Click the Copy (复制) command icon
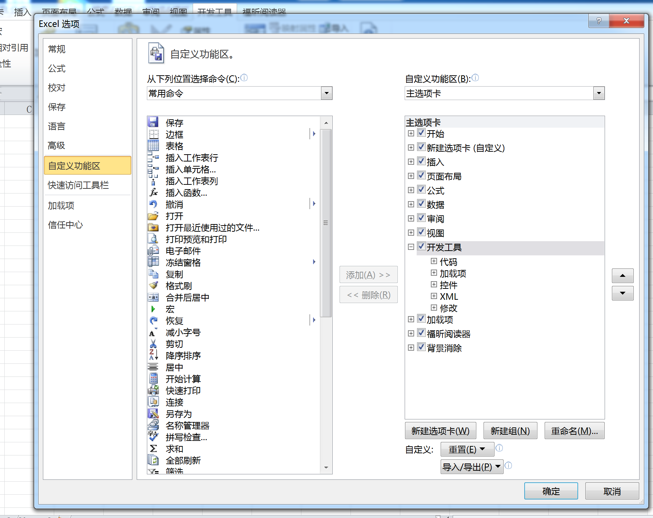The width and height of the screenshot is (653, 518). coord(153,274)
